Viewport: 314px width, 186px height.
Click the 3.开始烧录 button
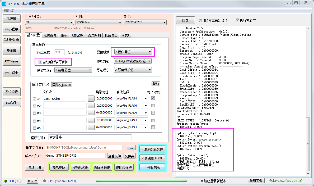(x=152, y=167)
